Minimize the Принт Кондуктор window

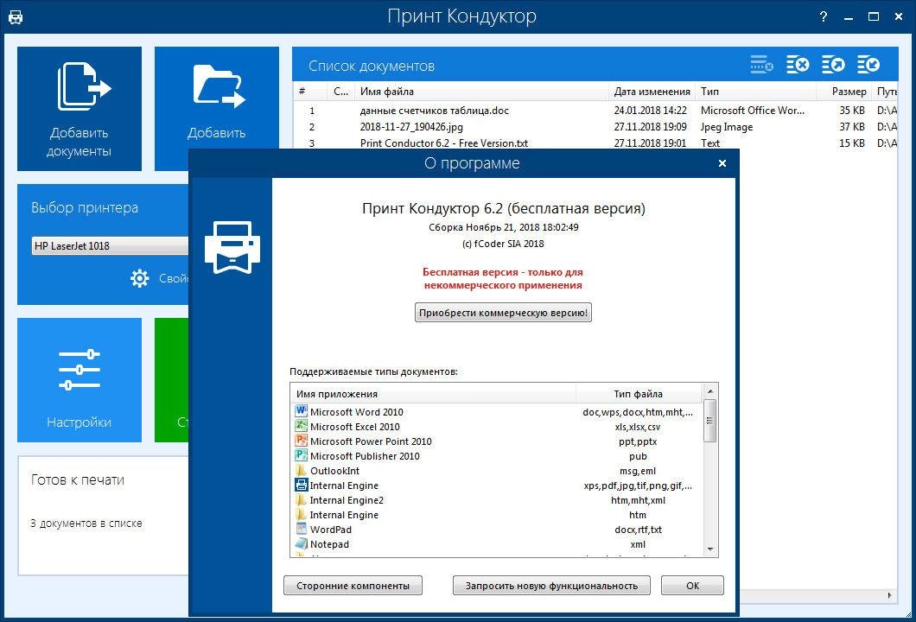(x=849, y=17)
